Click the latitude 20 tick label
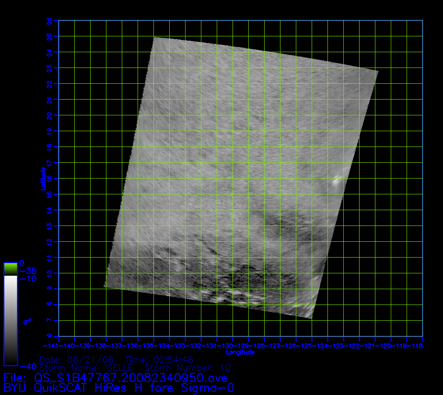443x395 pixels. (x=50, y=115)
